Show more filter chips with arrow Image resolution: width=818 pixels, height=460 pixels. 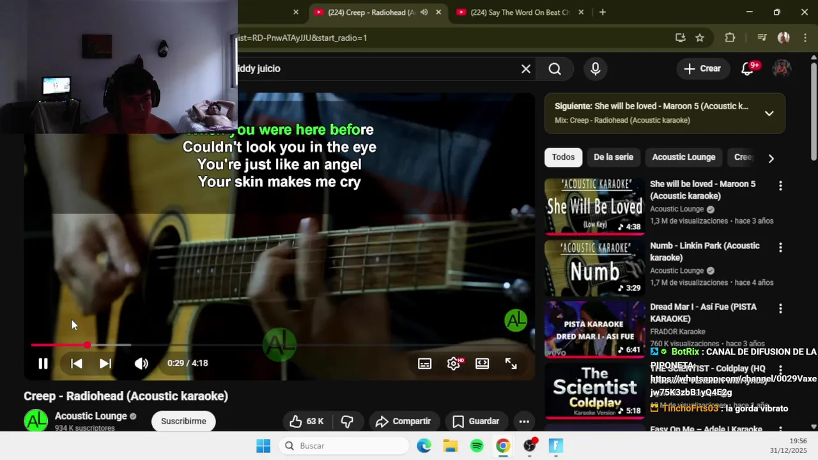click(771, 158)
